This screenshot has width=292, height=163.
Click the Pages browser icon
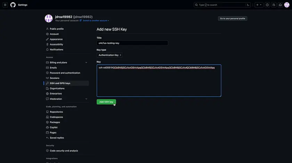pyautogui.click(x=47, y=133)
